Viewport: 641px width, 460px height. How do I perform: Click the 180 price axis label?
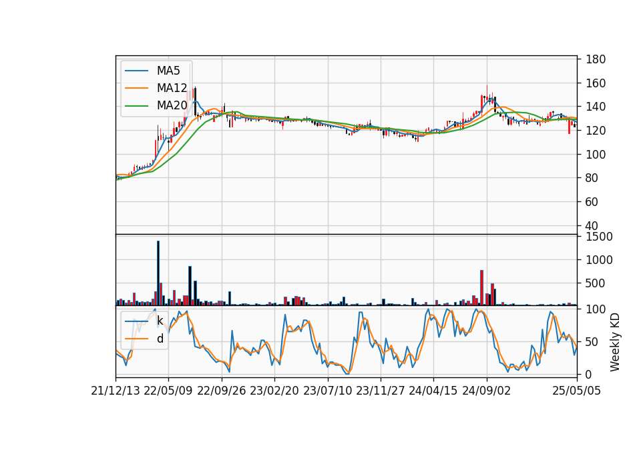(596, 59)
